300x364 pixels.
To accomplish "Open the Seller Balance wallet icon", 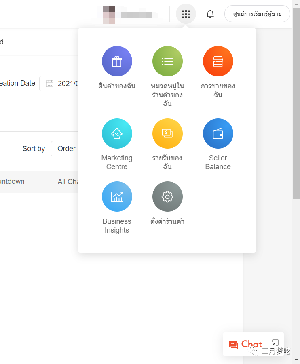I will (x=218, y=134).
